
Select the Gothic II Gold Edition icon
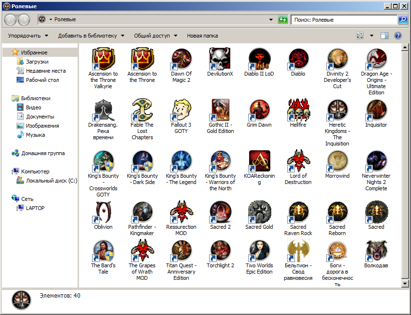[x=220, y=109]
